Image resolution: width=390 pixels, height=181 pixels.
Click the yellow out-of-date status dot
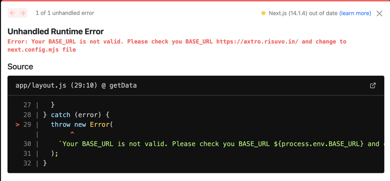(x=263, y=13)
